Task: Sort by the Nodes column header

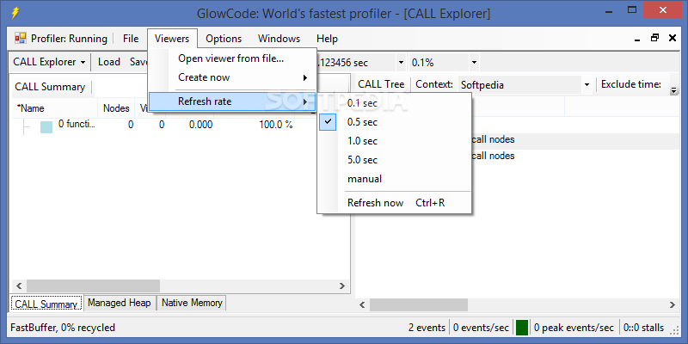Action: click(x=116, y=108)
